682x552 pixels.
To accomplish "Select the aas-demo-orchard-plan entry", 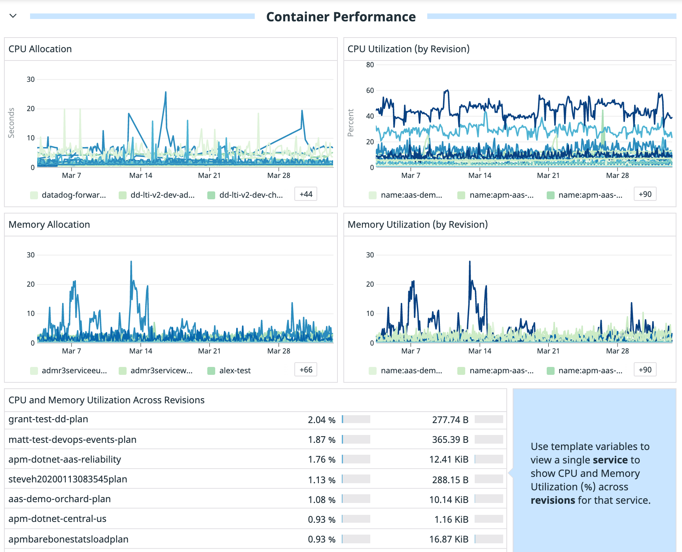I will pyautogui.click(x=59, y=499).
